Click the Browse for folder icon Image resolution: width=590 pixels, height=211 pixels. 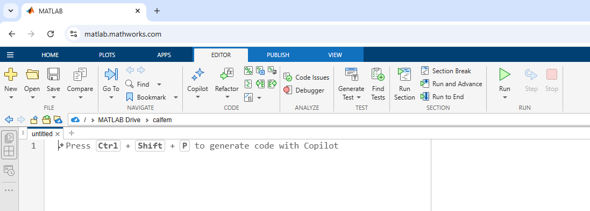(x=46, y=120)
